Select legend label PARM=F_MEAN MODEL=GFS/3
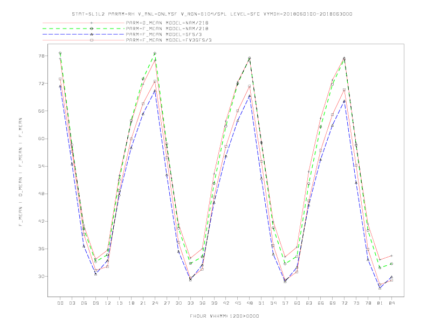The width and height of the screenshot is (427, 330). 164,35
